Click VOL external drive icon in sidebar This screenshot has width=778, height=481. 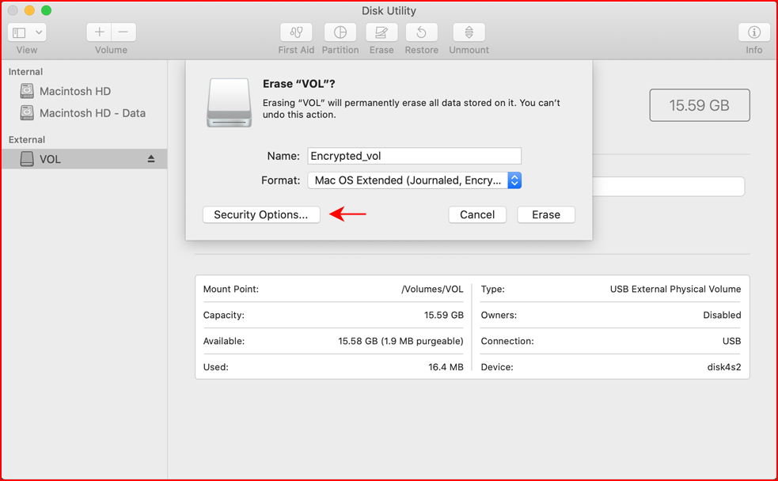point(27,159)
